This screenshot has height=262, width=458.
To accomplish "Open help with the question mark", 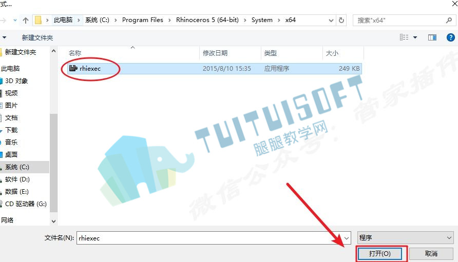I will click(x=451, y=37).
